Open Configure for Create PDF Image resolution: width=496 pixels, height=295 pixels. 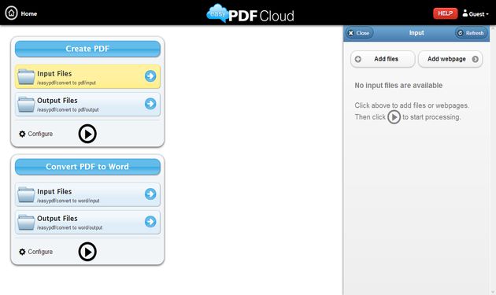point(35,134)
